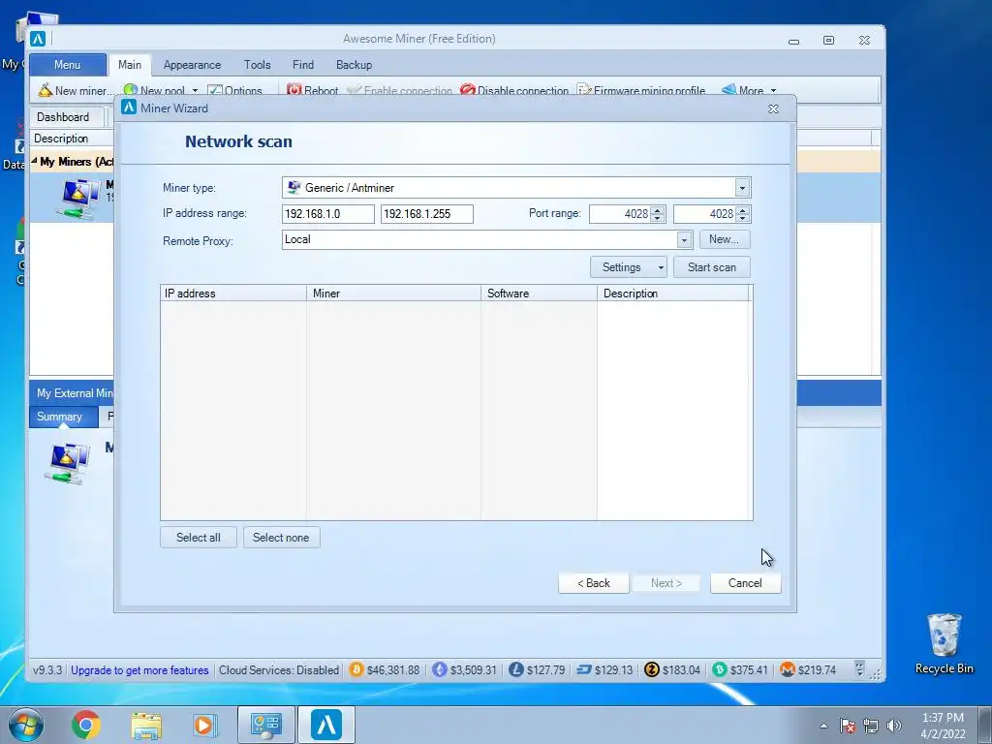Screen dimensions: 992x744
Task: Decrease the second port range value
Action: pos(743,218)
